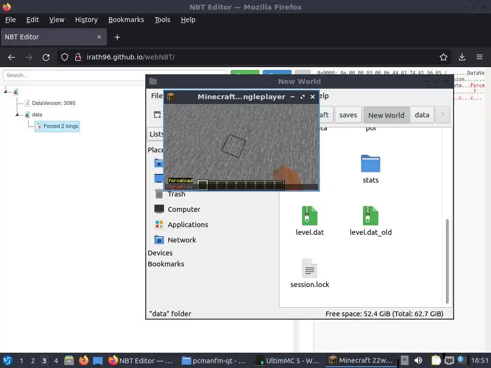Open the History menu
Viewport: 491px width, 368px height.
coord(86,20)
